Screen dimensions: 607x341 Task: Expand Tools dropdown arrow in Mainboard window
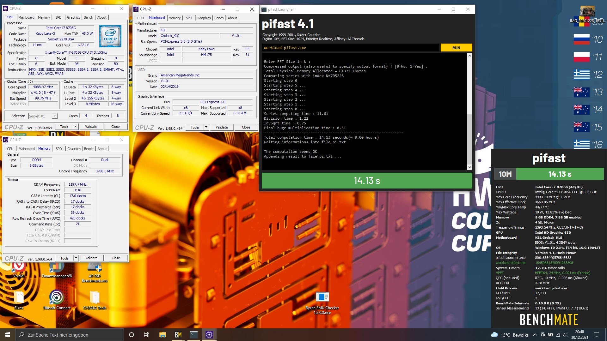[206, 127]
